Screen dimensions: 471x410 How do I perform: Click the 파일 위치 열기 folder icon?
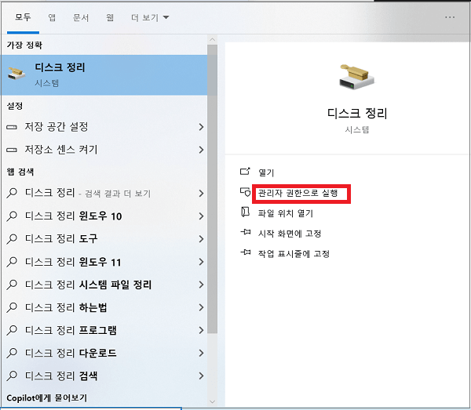coord(245,212)
